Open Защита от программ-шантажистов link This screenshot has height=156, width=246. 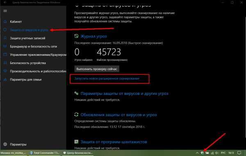(x=114, y=142)
